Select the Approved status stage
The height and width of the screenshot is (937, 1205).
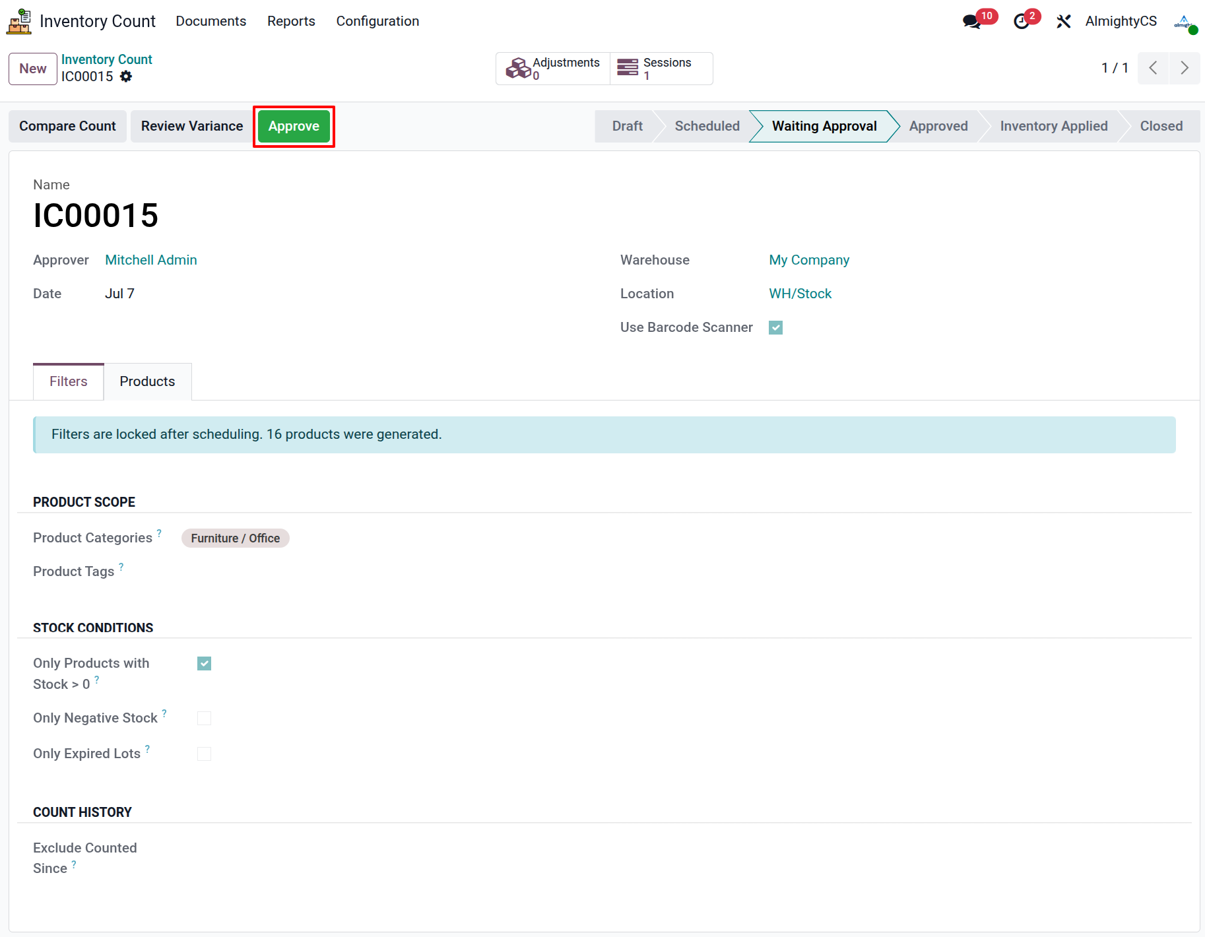click(938, 126)
